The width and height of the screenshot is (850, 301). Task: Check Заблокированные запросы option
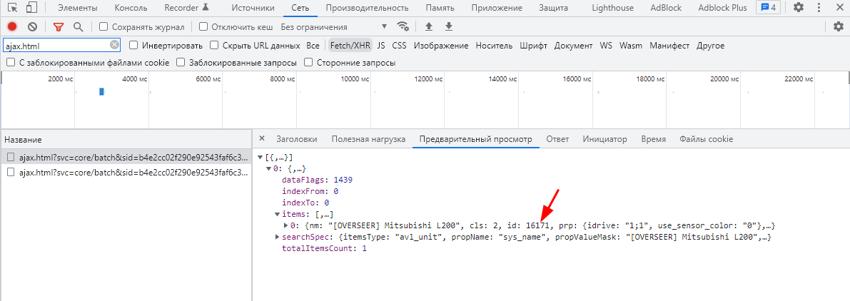(181, 63)
